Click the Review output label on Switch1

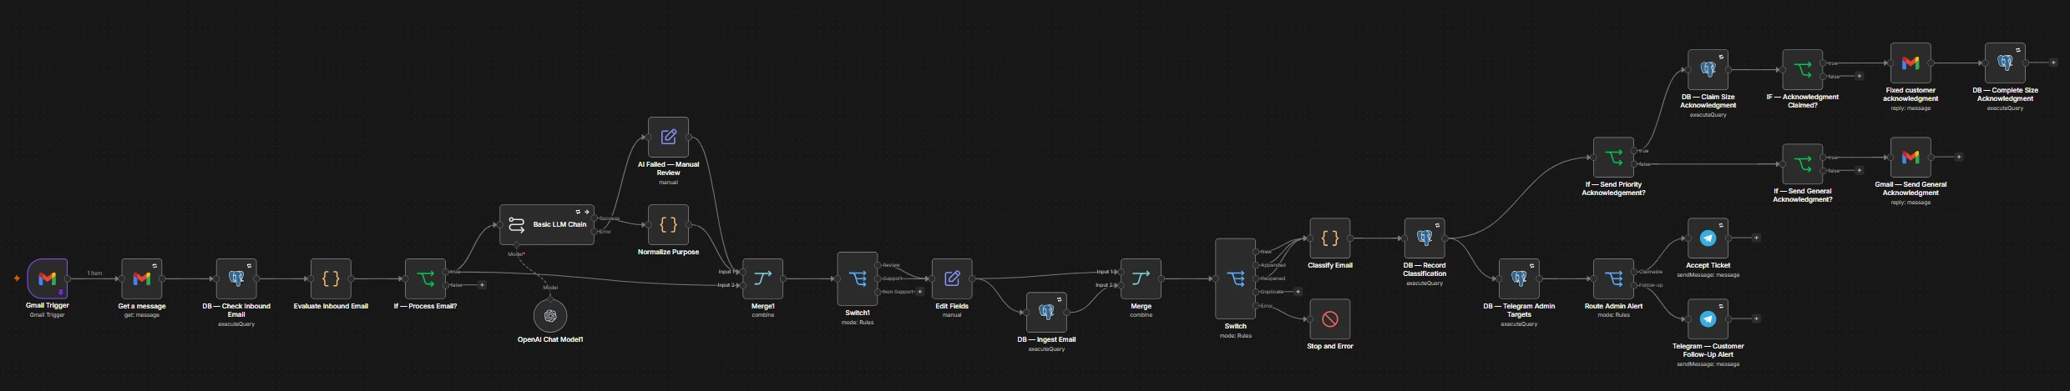(891, 265)
